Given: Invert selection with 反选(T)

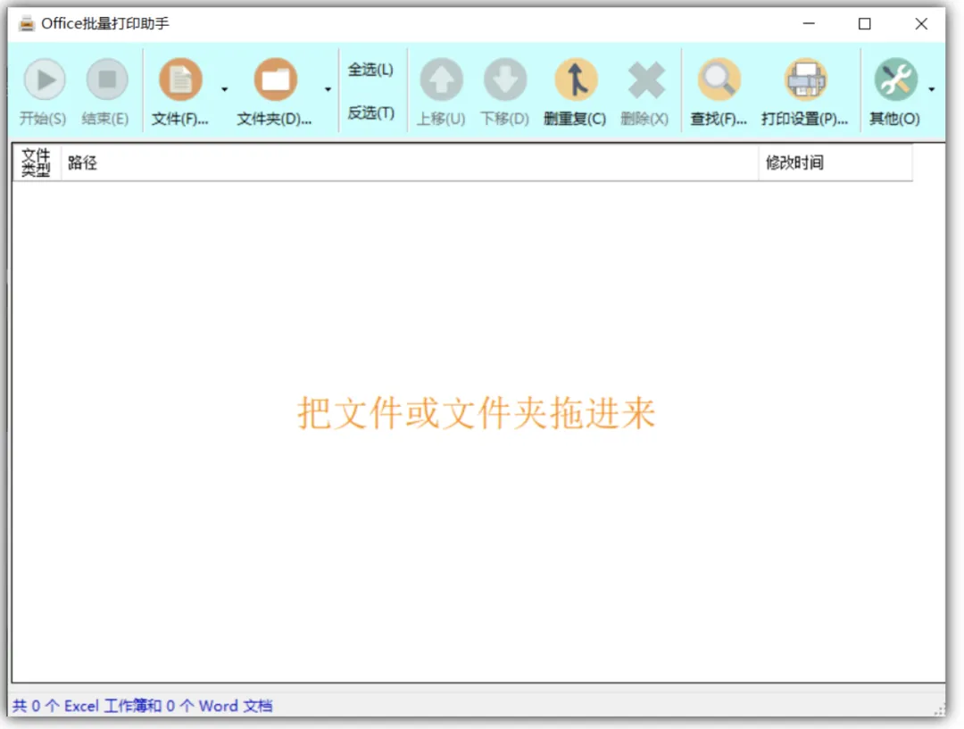Looking at the screenshot, I should (x=370, y=113).
